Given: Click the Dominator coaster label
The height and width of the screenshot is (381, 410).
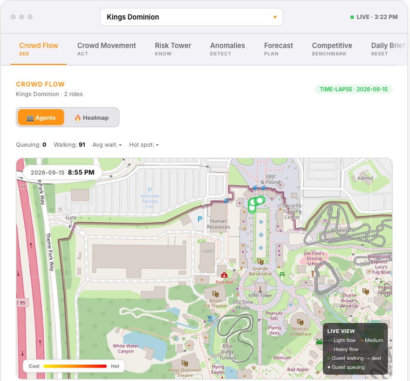Looking at the screenshot, I should (x=343, y=231).
